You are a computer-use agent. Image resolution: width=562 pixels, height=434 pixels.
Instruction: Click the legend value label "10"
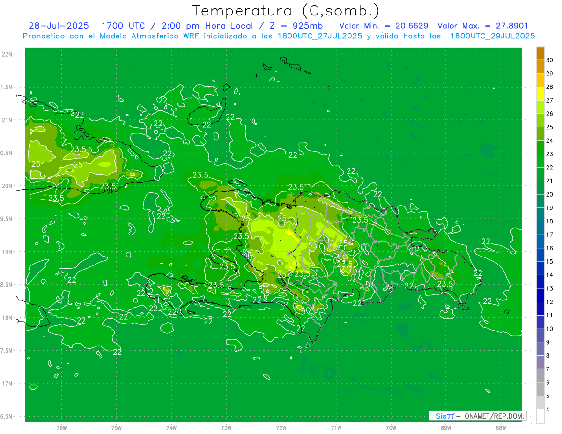pyautogui.click(x=550, y=329)
